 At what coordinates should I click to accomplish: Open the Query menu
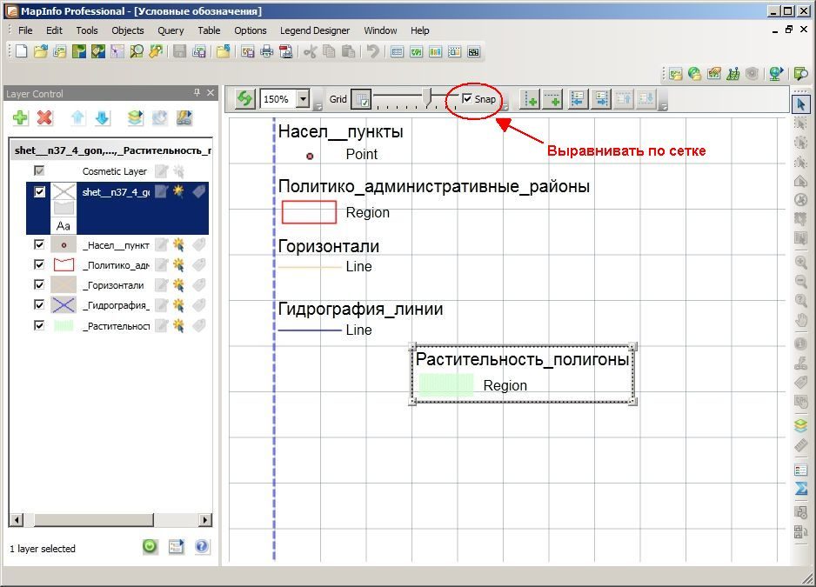(171, 30)
